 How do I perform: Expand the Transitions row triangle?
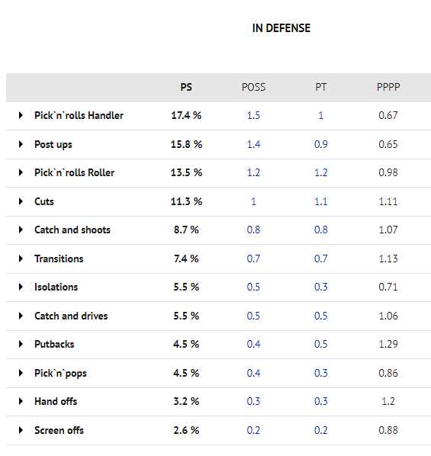coord(21,259)
